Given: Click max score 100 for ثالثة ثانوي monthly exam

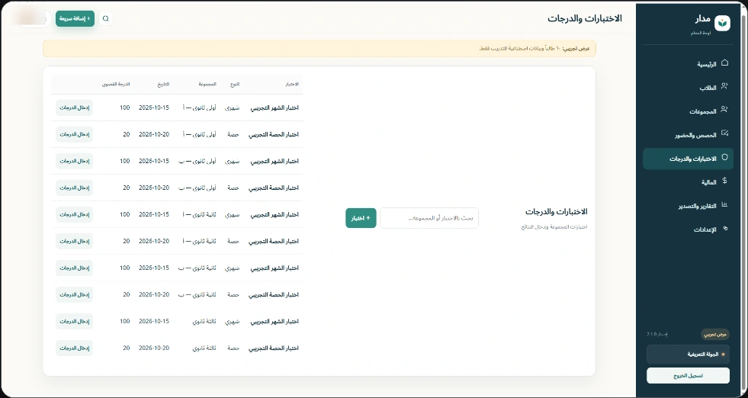Looking at the screenshot, I should [125, 322].
